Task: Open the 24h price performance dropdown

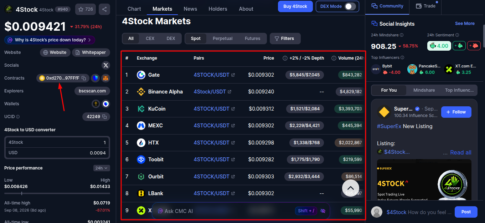Action: 102,168
